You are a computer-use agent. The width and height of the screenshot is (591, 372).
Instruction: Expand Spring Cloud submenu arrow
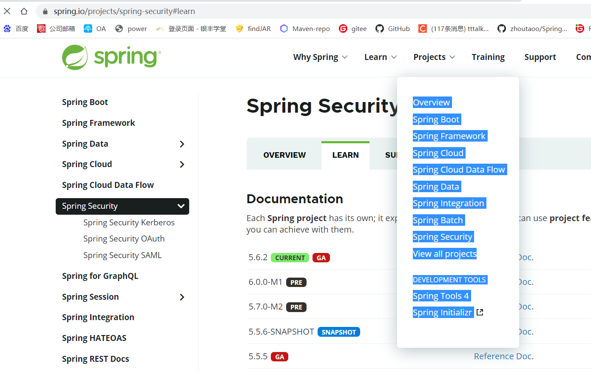(182, 165)
